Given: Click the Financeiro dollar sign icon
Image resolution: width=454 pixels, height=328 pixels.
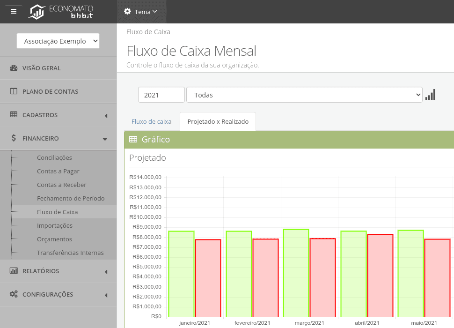Looking at the screenshot, I should point(14,138).
